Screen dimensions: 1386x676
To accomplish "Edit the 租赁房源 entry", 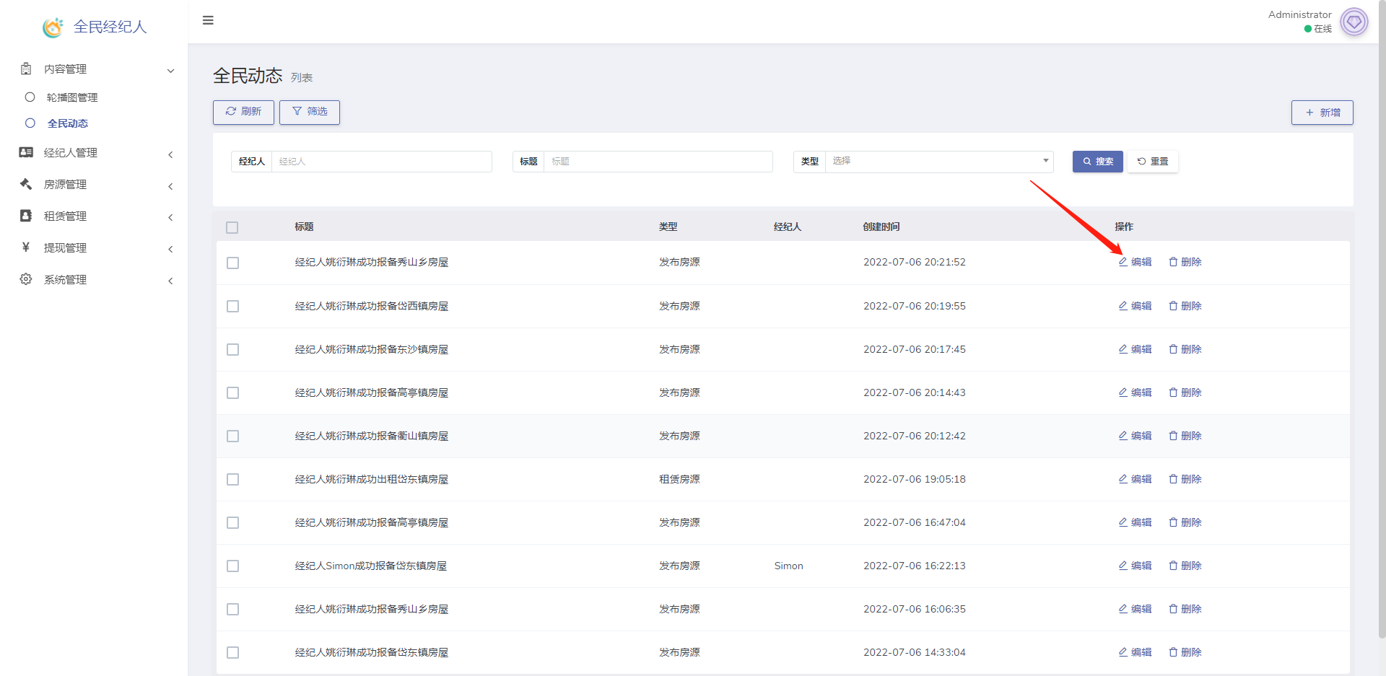I will click(x=1135, y=479).
